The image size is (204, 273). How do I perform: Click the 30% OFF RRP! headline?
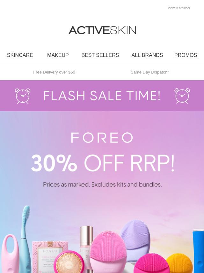tap(102, 163)
